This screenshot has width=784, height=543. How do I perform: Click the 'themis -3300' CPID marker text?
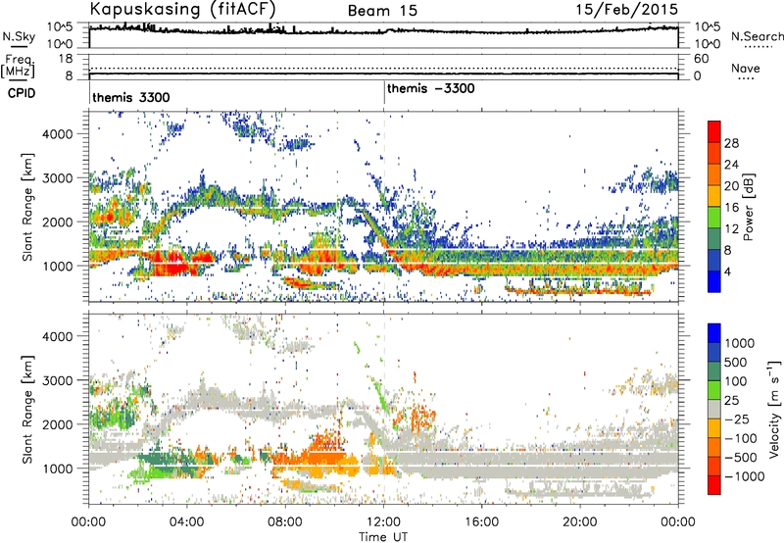coord(430,88)
